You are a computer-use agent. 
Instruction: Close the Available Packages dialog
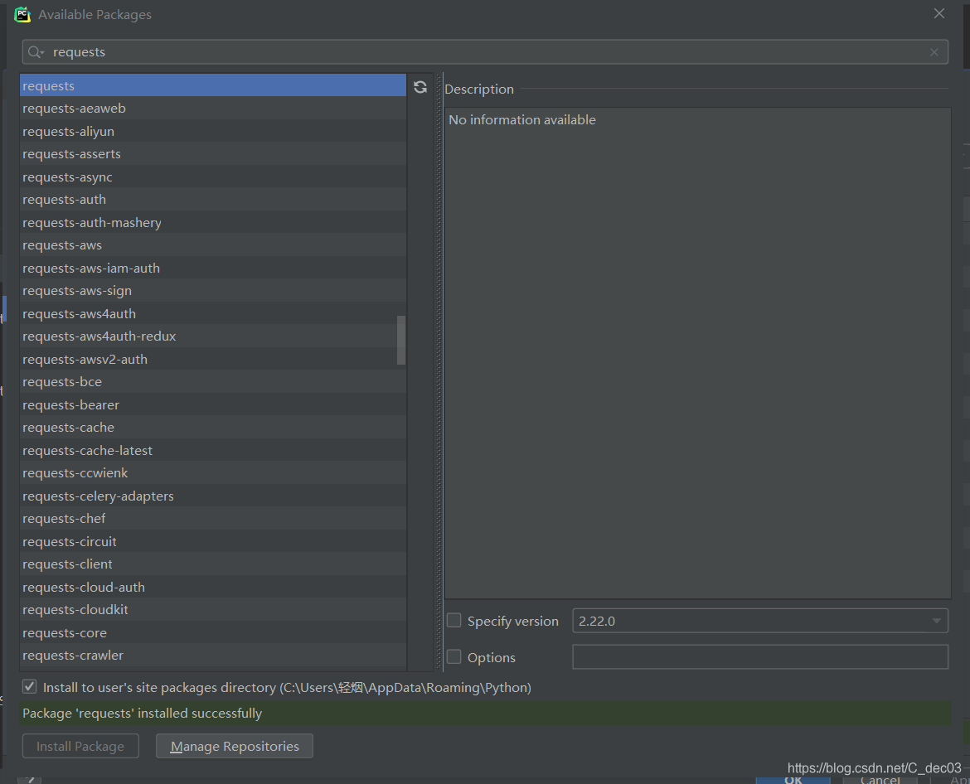(939, 13)
